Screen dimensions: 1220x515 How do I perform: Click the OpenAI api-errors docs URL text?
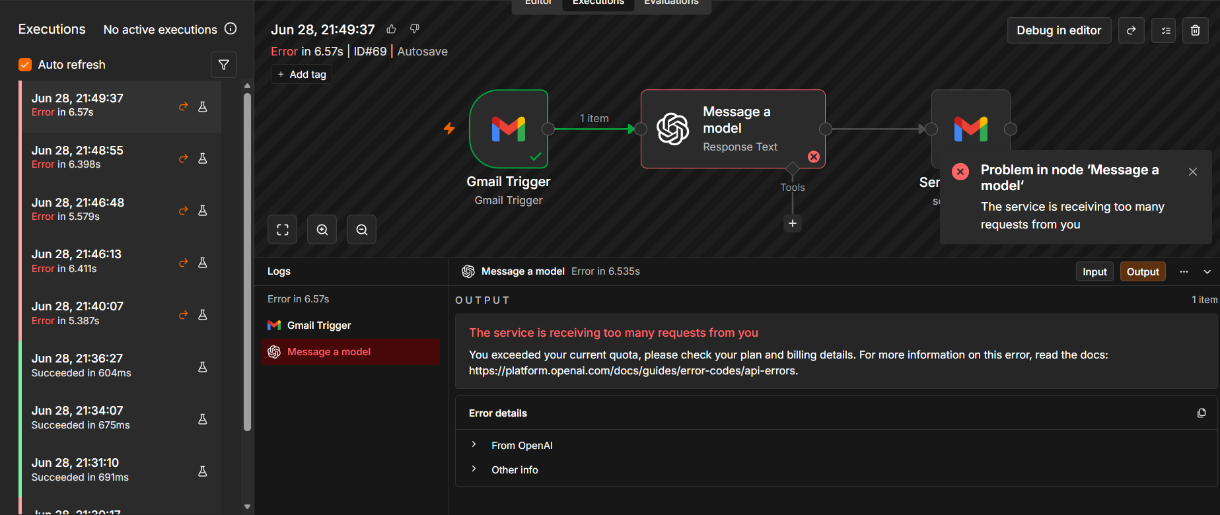[633, 371]
